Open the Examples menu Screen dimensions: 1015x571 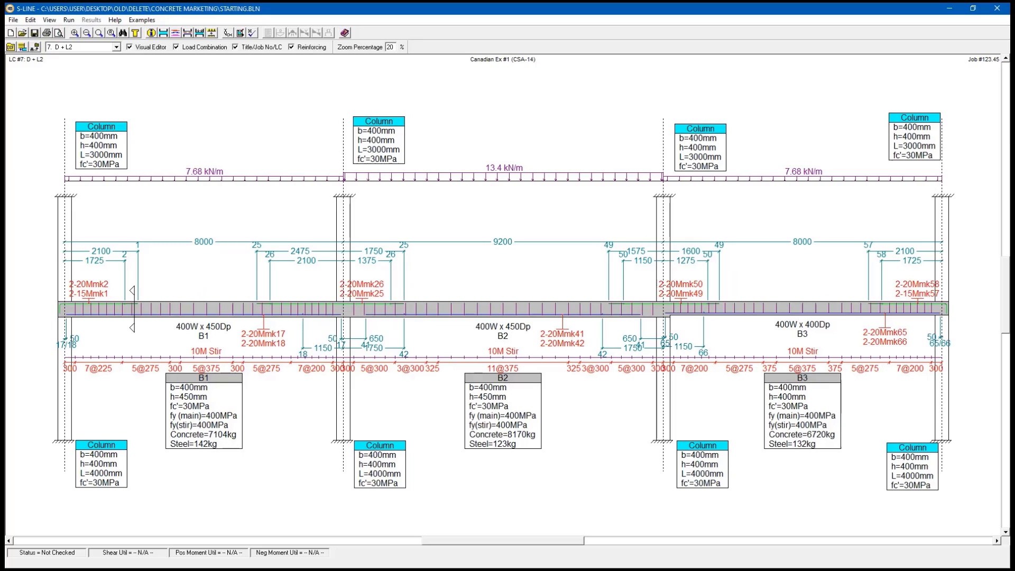click(x=142, y=20)
